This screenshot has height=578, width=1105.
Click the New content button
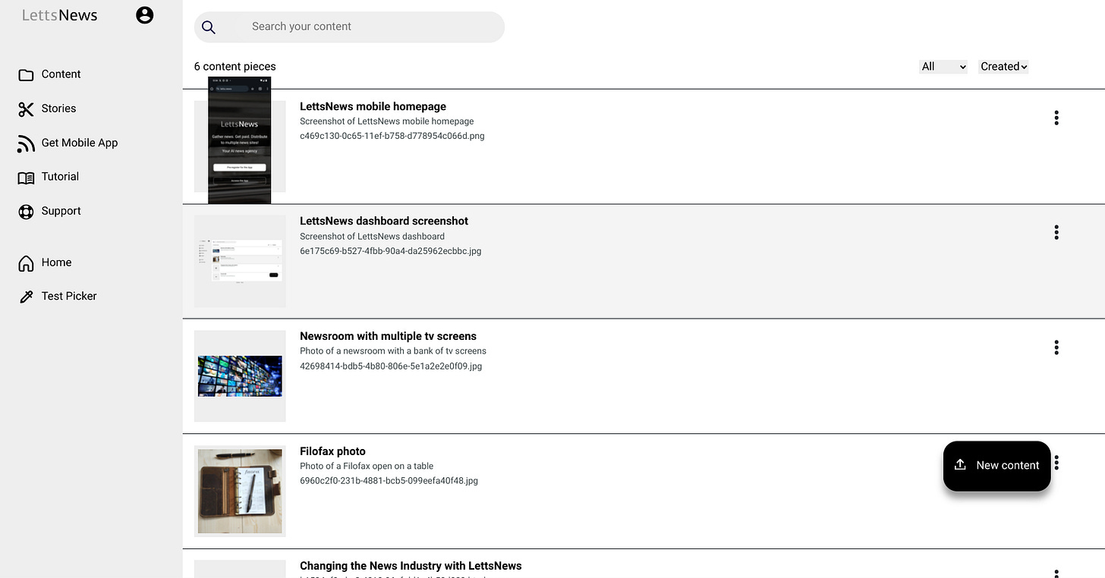pos(996,465)
